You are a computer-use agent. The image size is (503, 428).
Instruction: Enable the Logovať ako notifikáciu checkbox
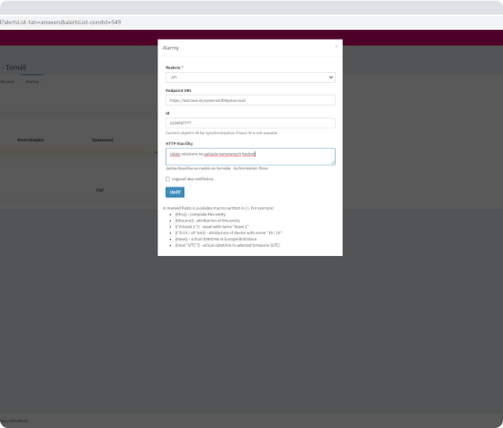point(167,179)
